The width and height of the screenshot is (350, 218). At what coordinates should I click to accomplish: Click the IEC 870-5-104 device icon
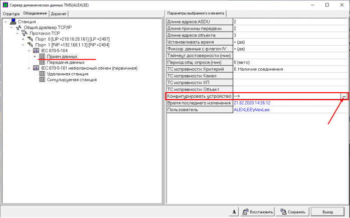(x=36, y=51)
